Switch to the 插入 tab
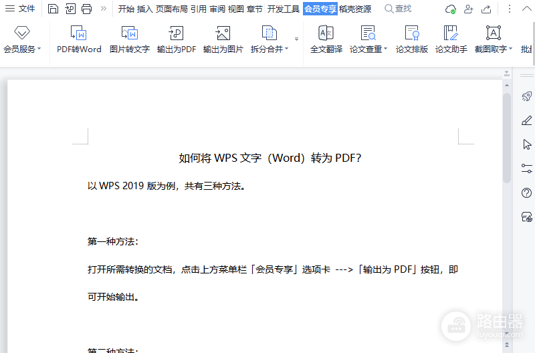Screen dimensions: 535x353 pos(144,9)
